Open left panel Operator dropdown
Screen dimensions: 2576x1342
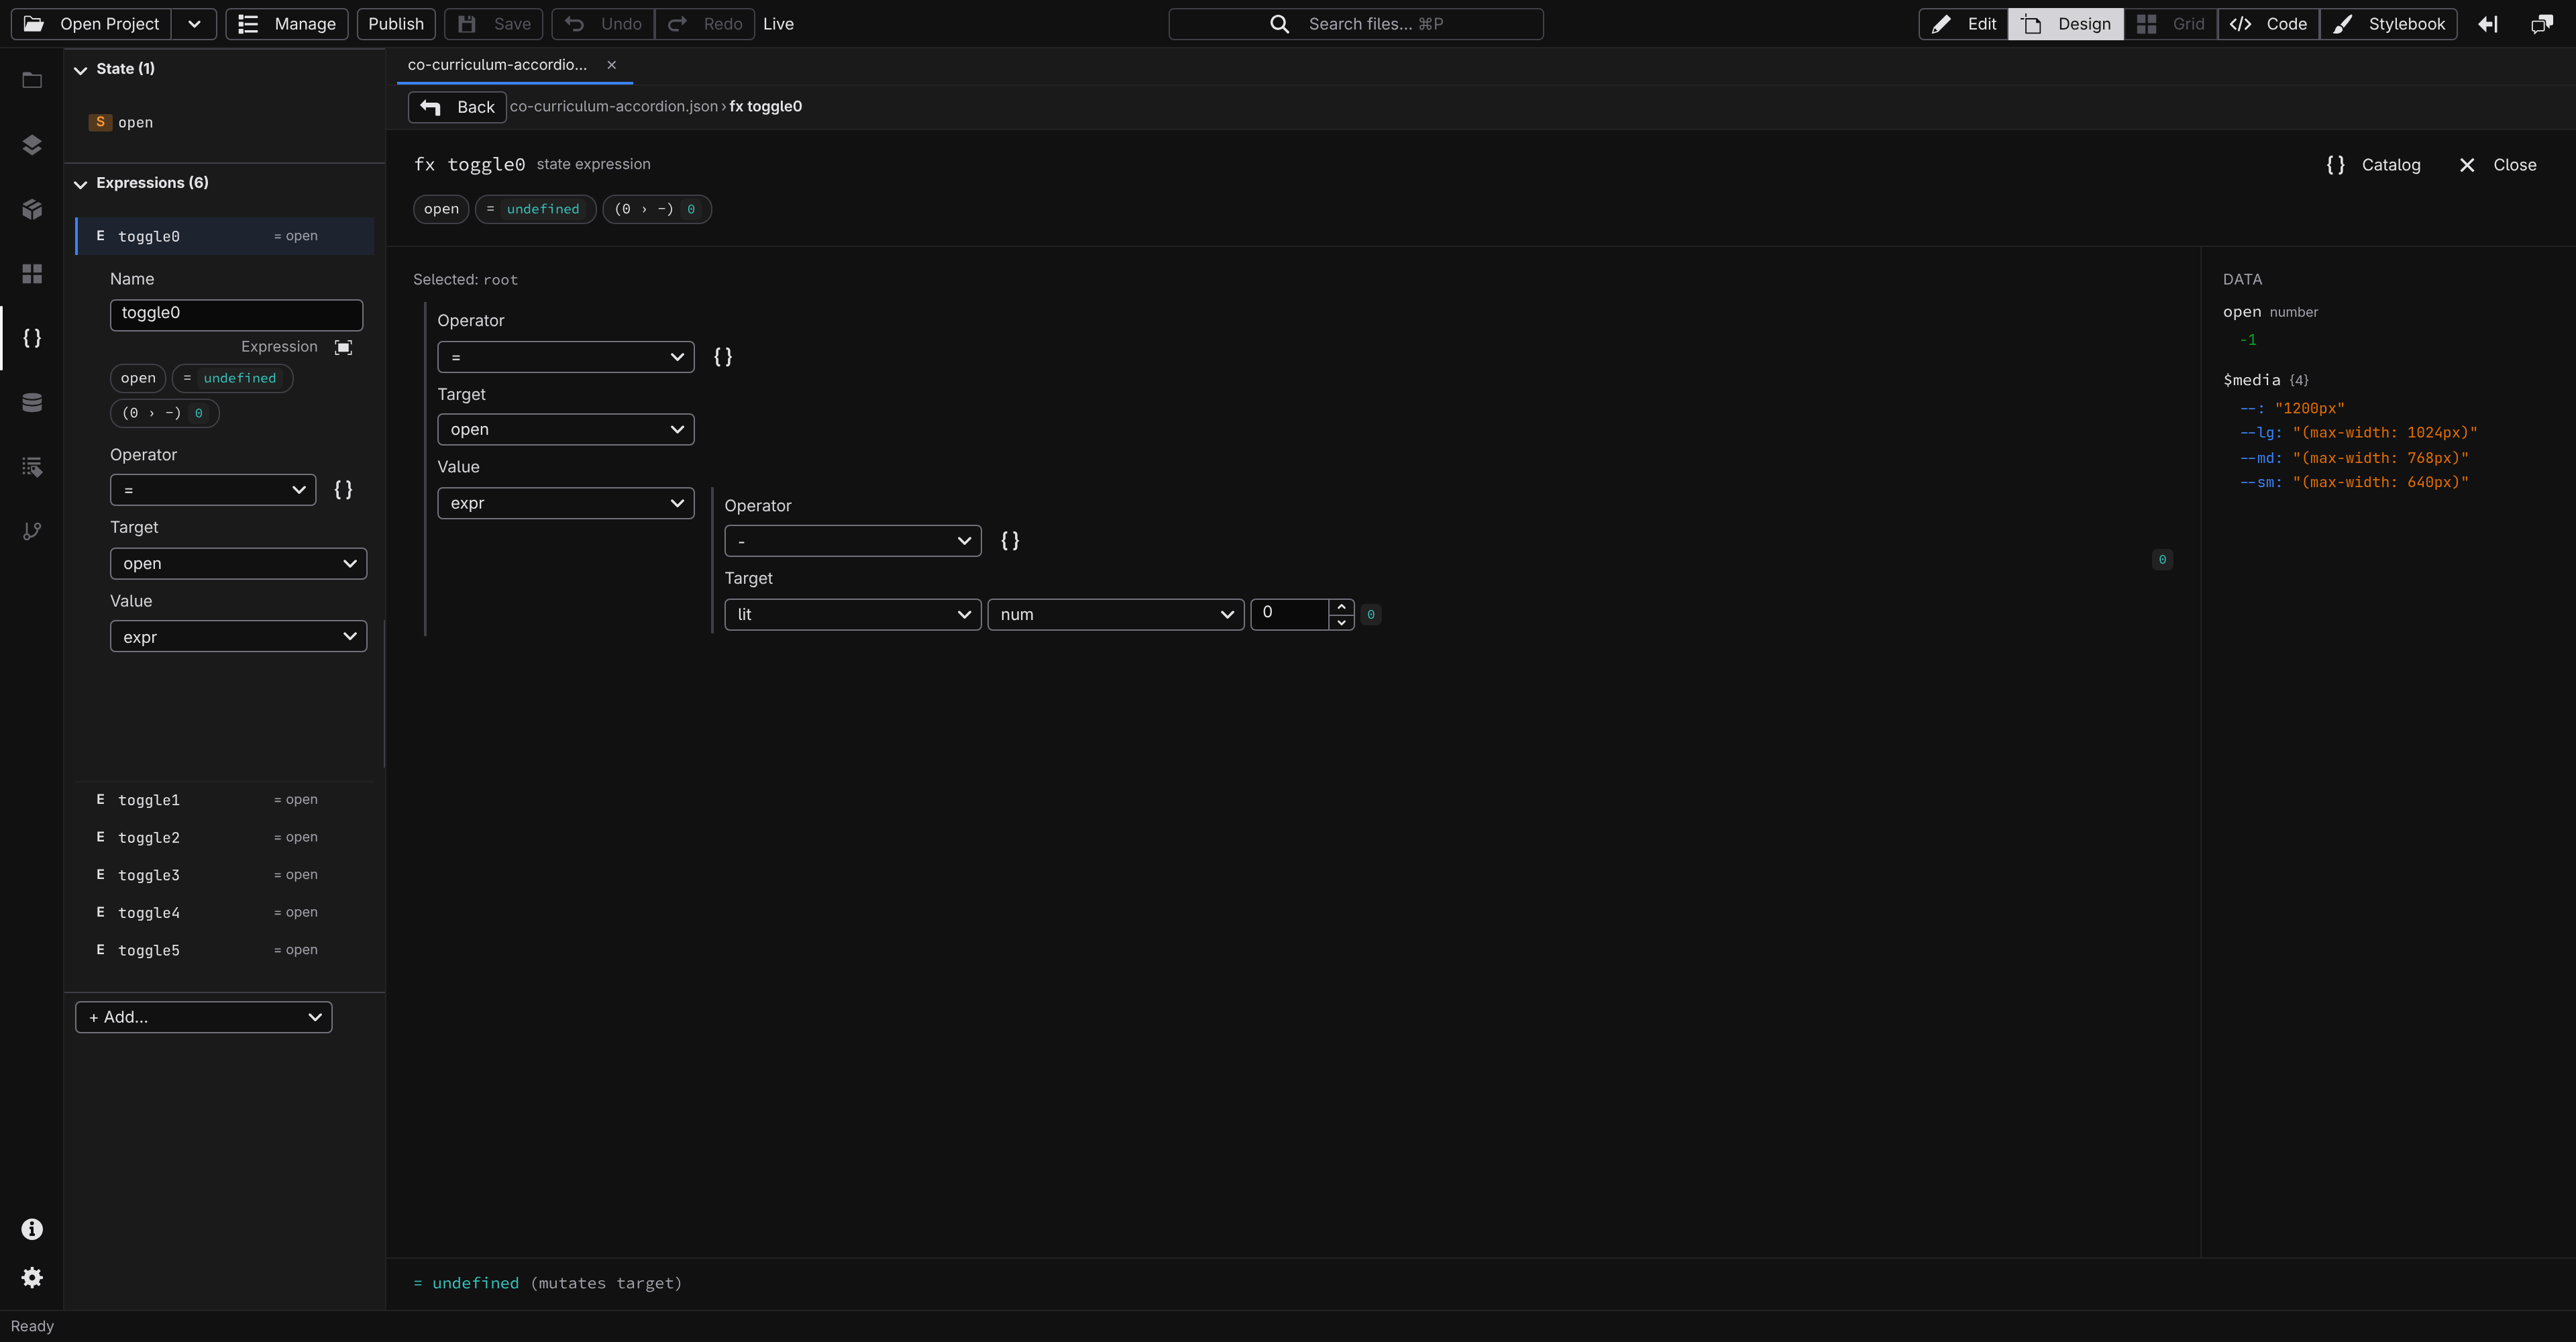pos(213,490)
